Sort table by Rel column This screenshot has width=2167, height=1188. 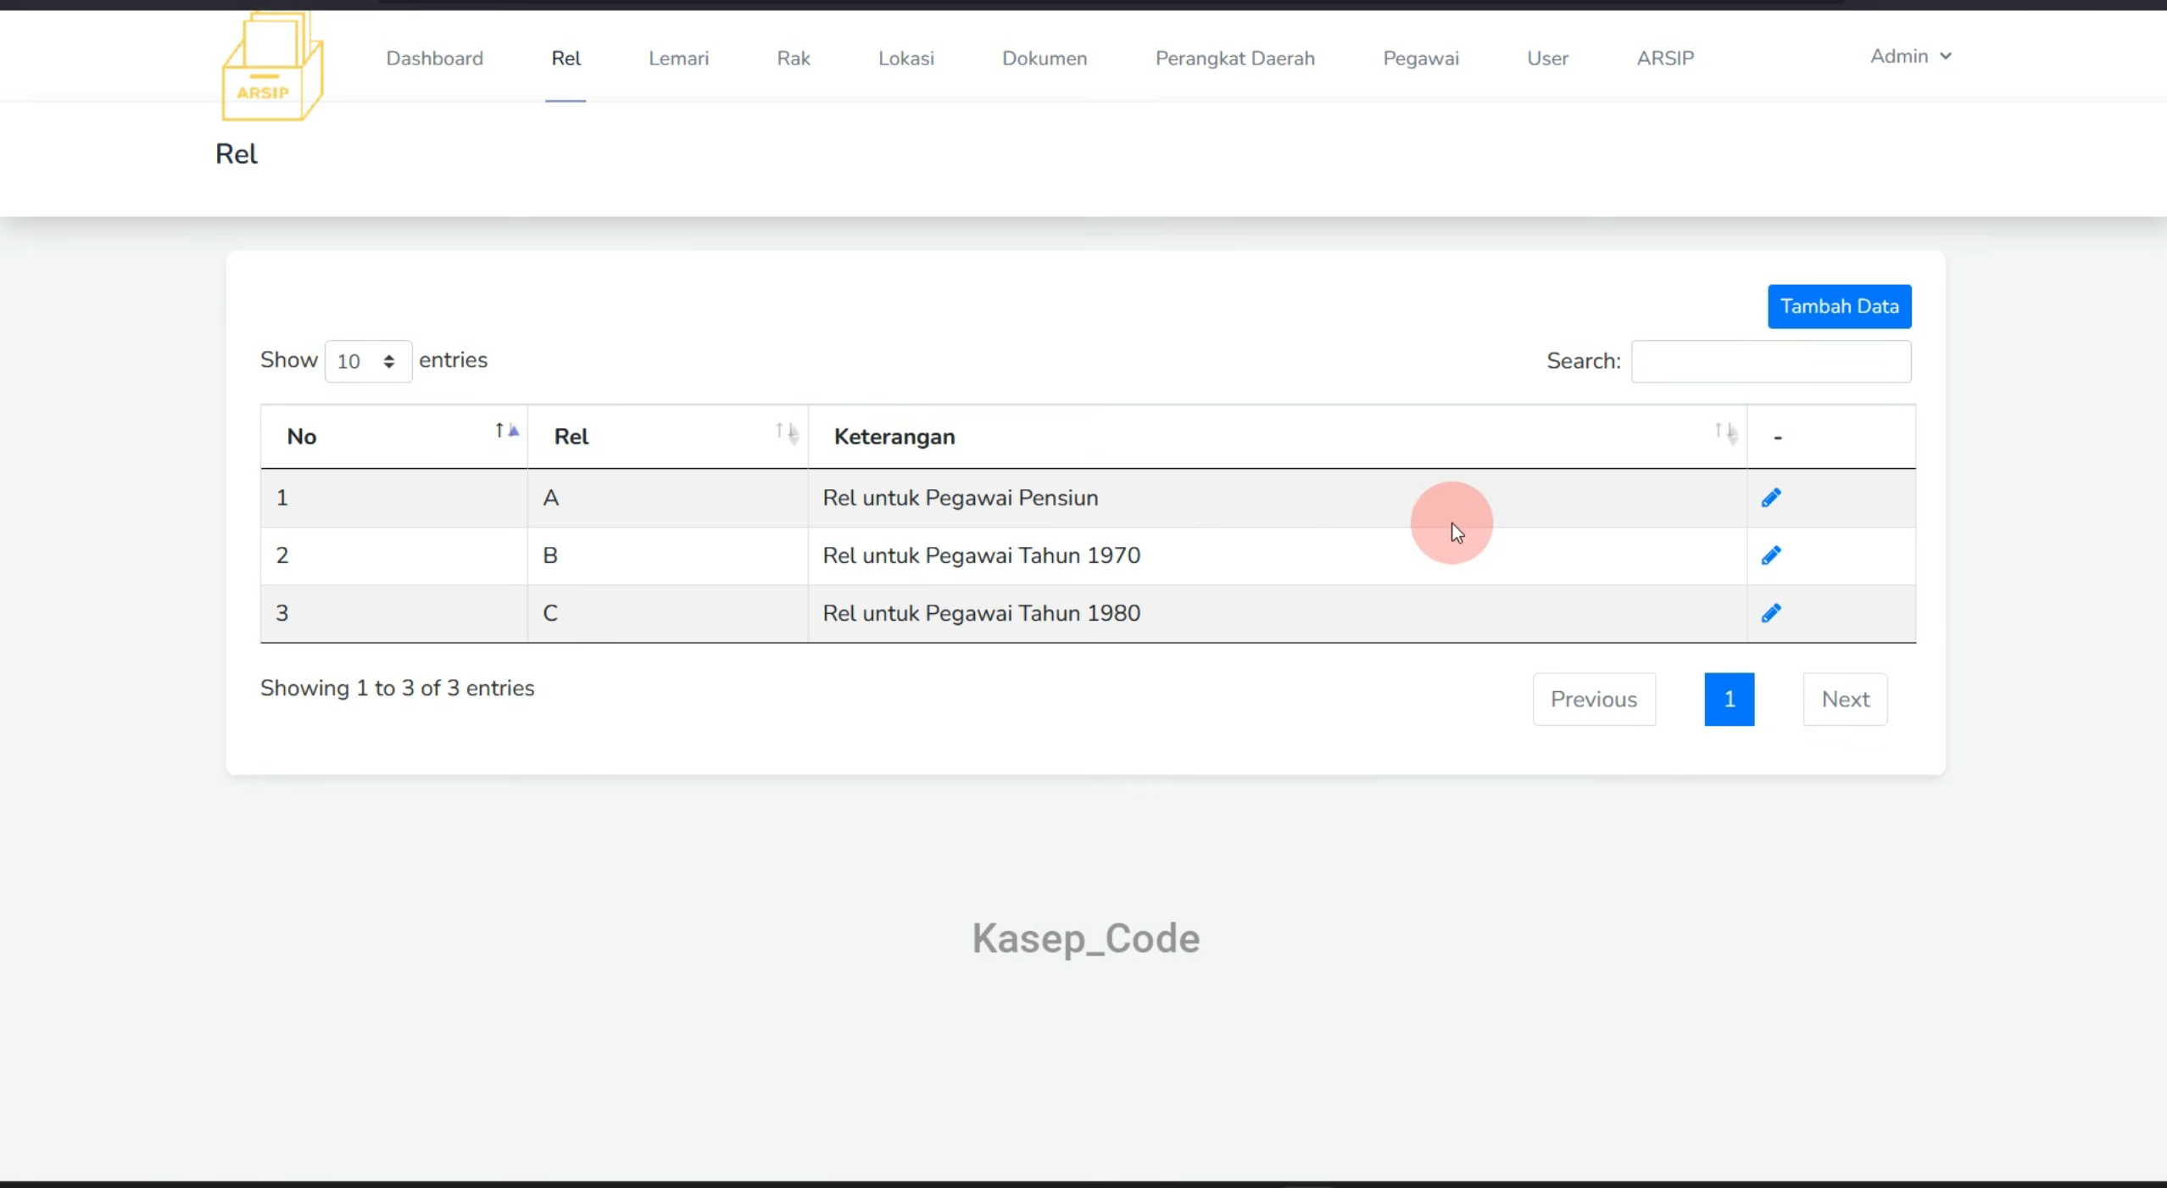(667, 437)
